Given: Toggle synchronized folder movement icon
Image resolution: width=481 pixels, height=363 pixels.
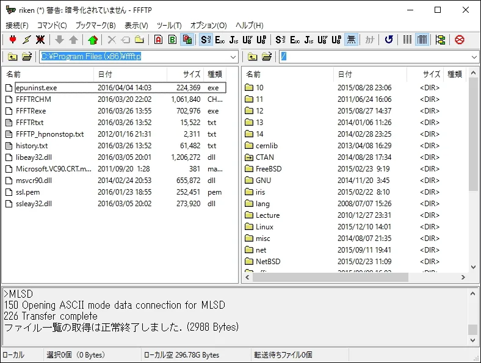Looking at the screenshot, I should pos(440,40).
